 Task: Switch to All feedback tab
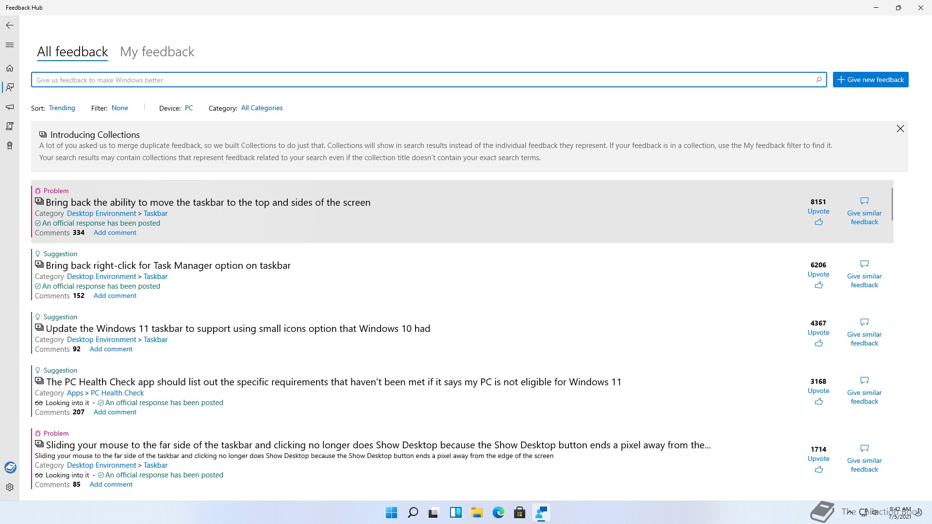point(72,52)
